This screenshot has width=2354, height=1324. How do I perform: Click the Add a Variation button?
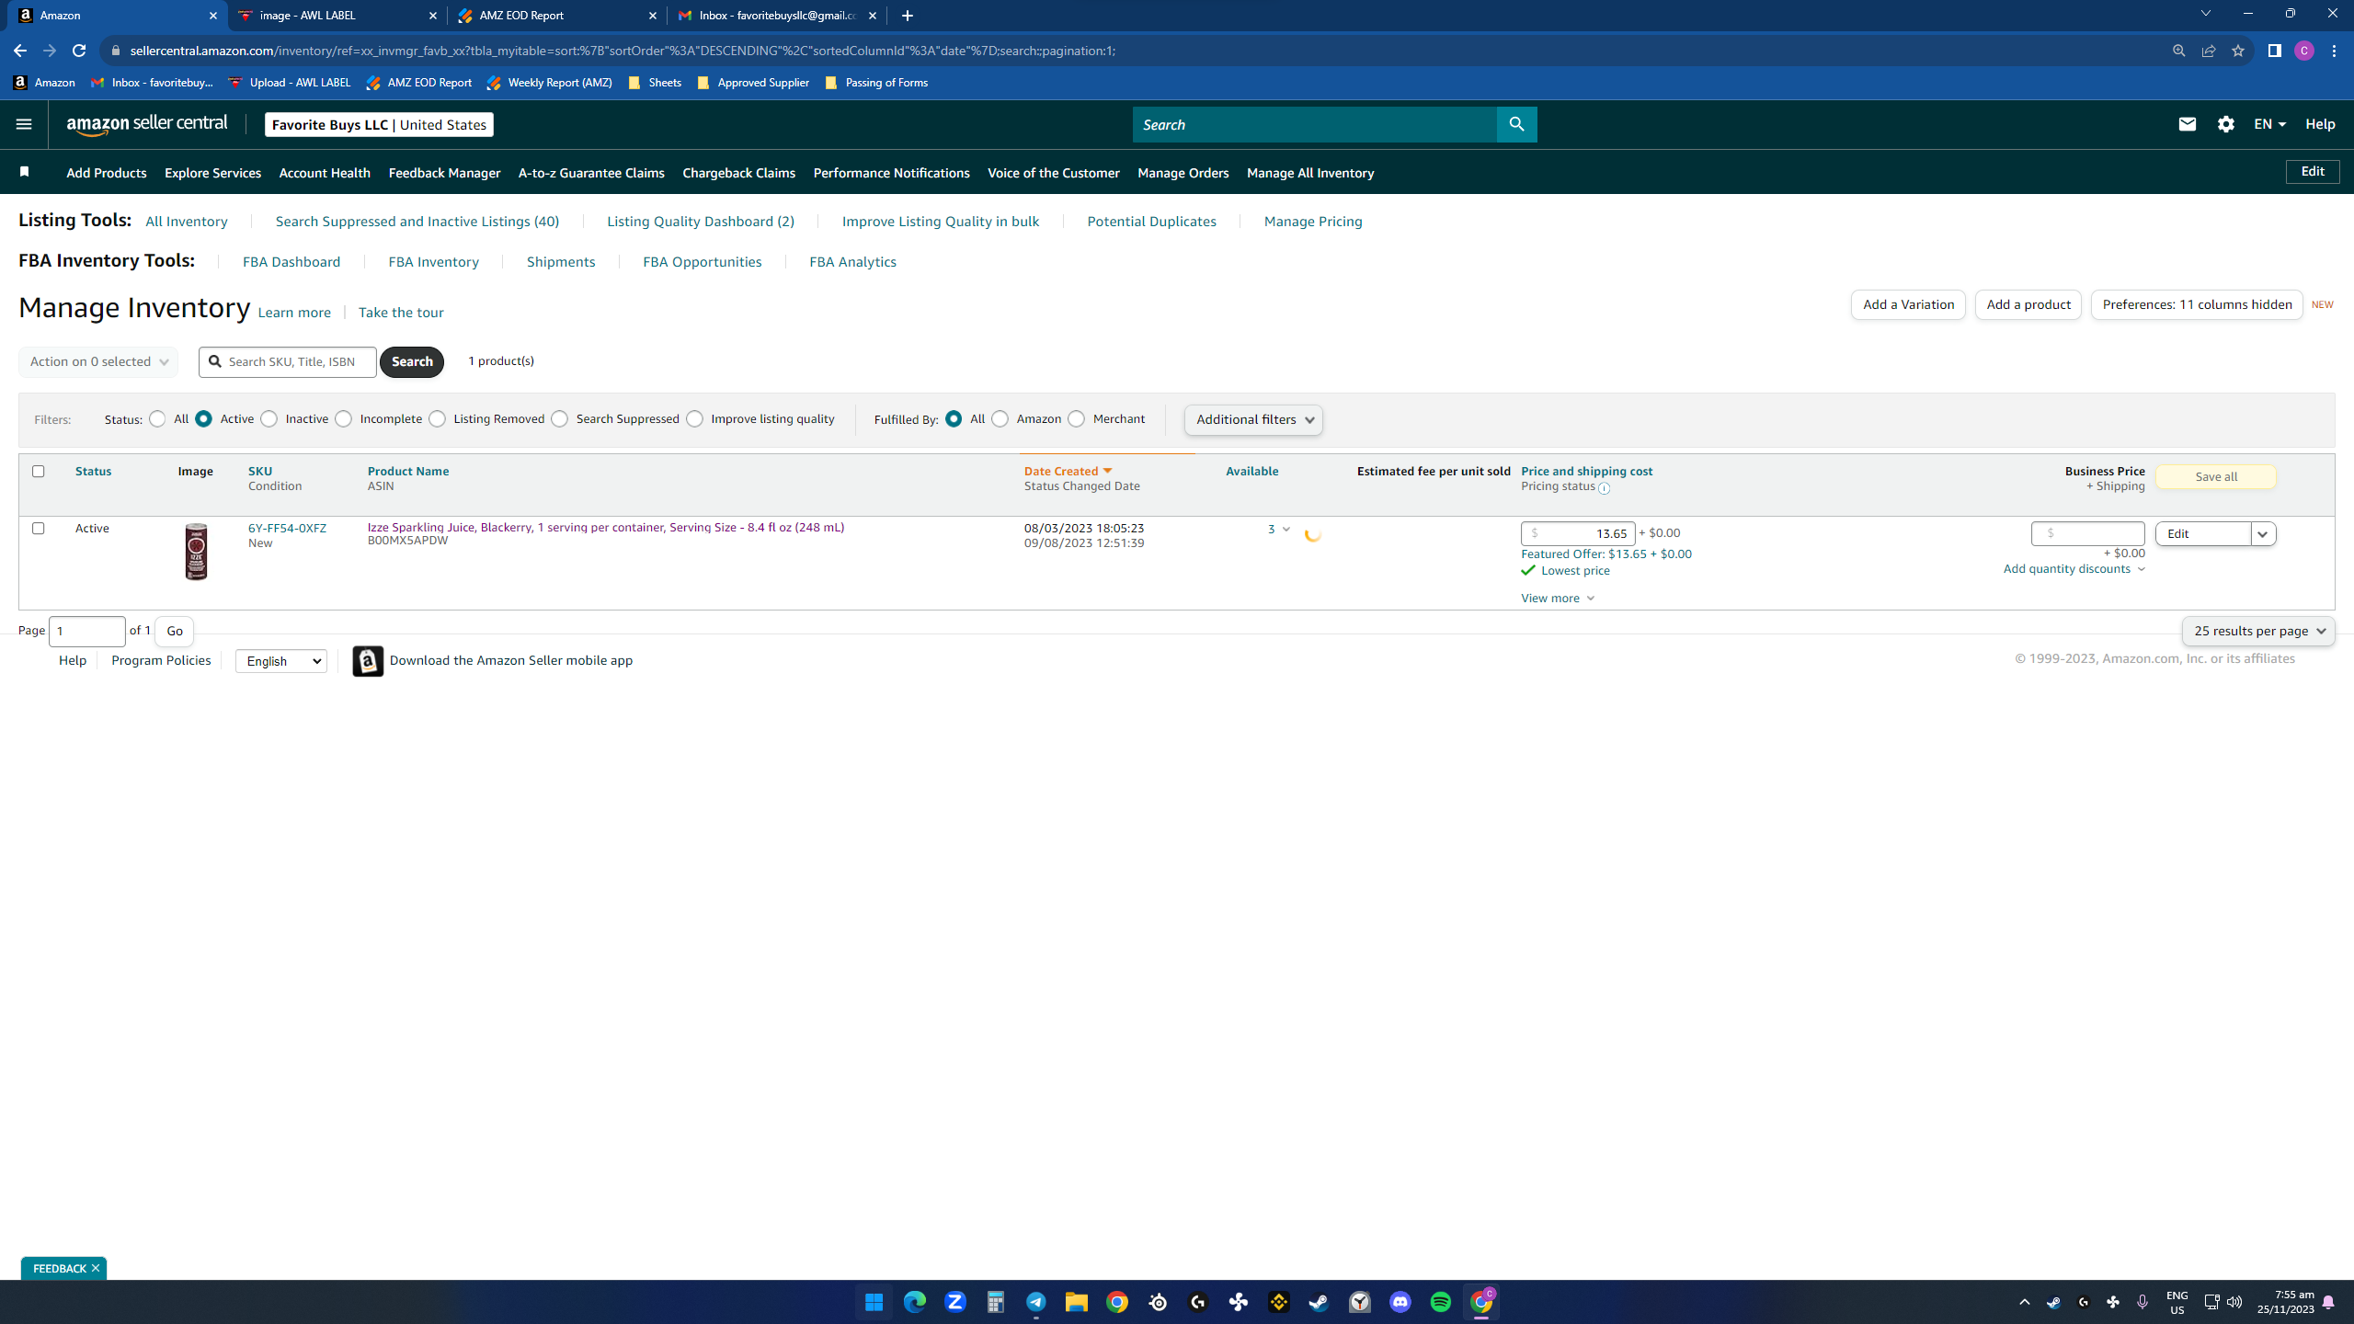pyautogui.click(x=1908, y=304)
